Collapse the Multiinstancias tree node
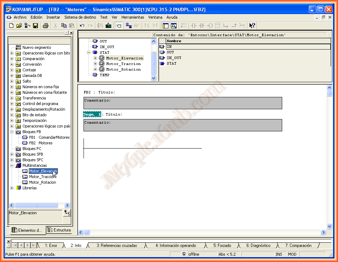 (x=12, y=165)
